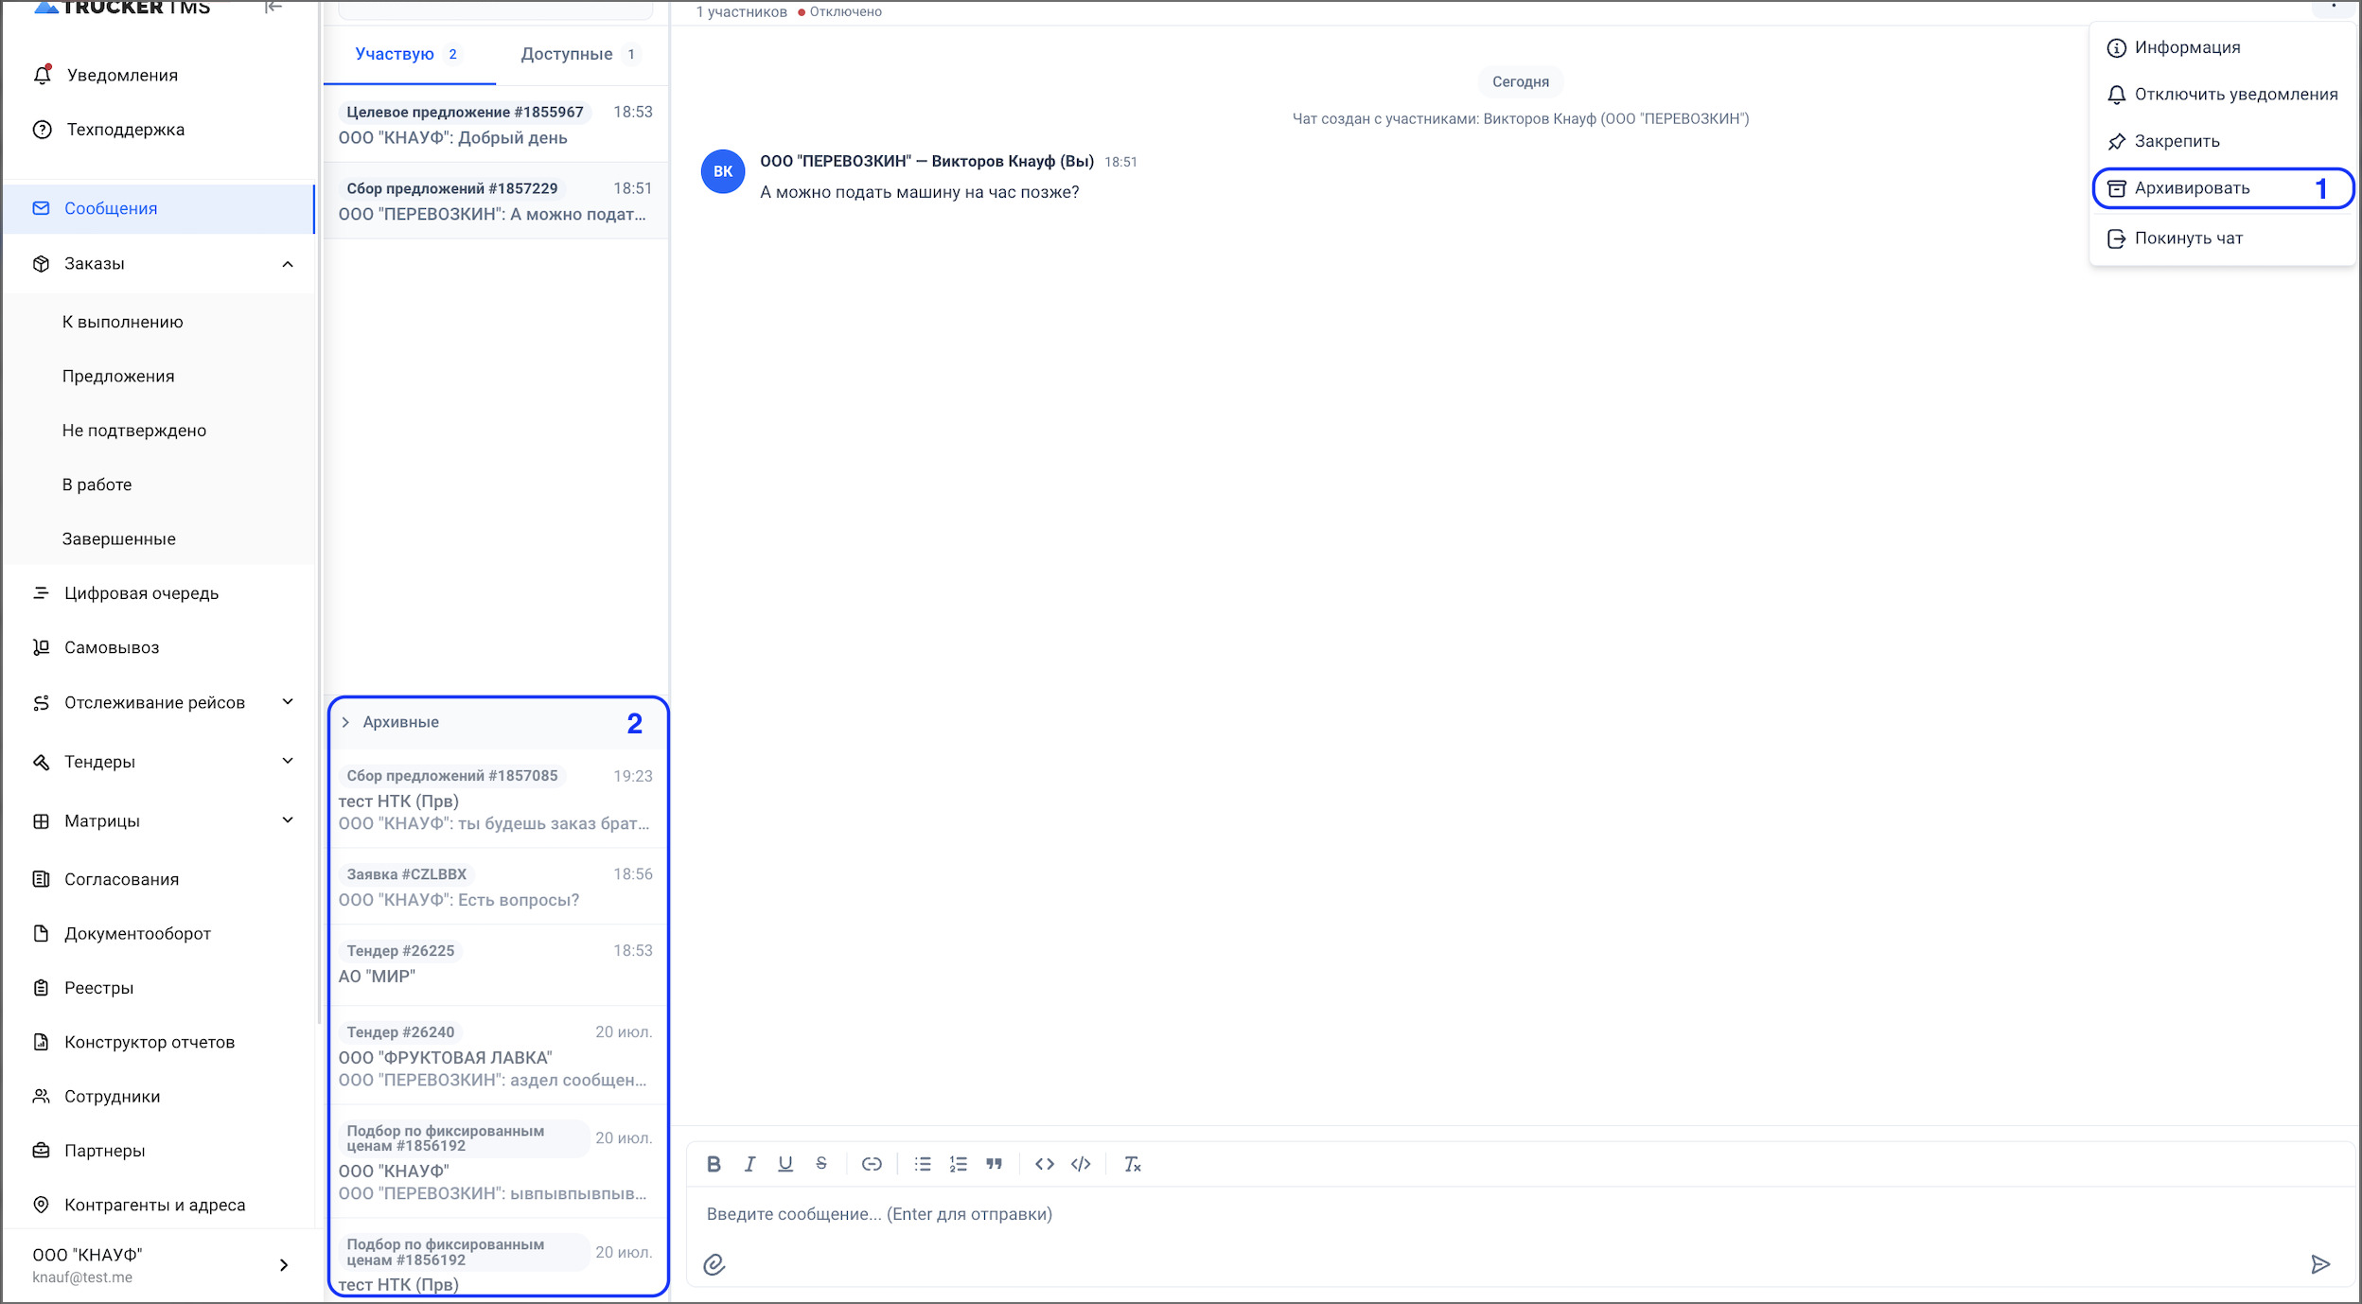The height and width of the screenshot is (1304, 2362).
Task: Attach a file with the paperclip icon
Action: pyautogui.click(x=714, y=1264)
